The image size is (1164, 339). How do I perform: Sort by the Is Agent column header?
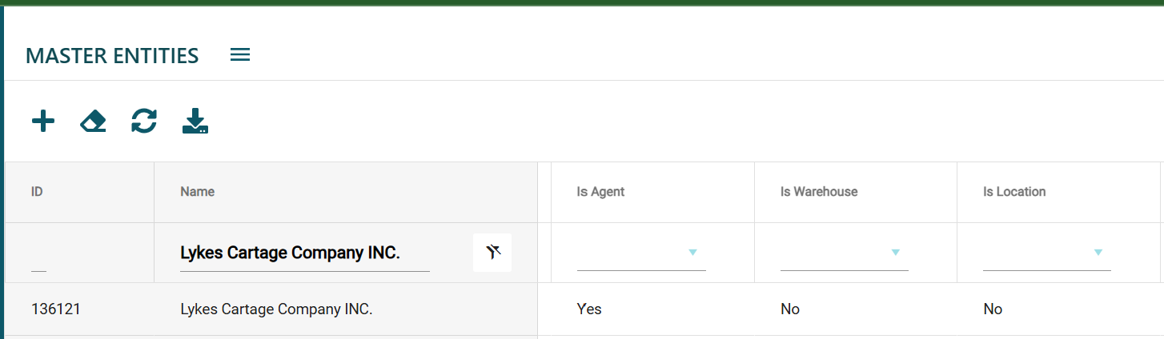pos(600,192)
